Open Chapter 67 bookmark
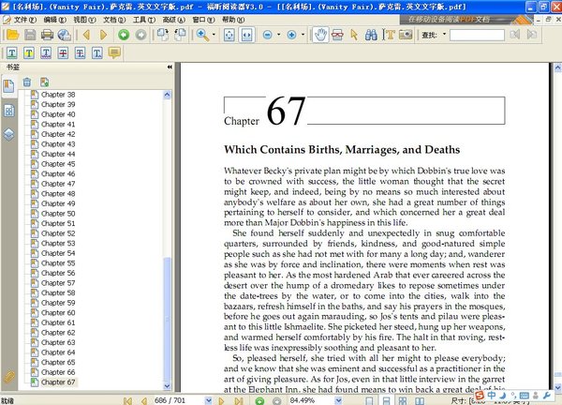The height and width of the screenshot is (405, 562). pos(58,382)
